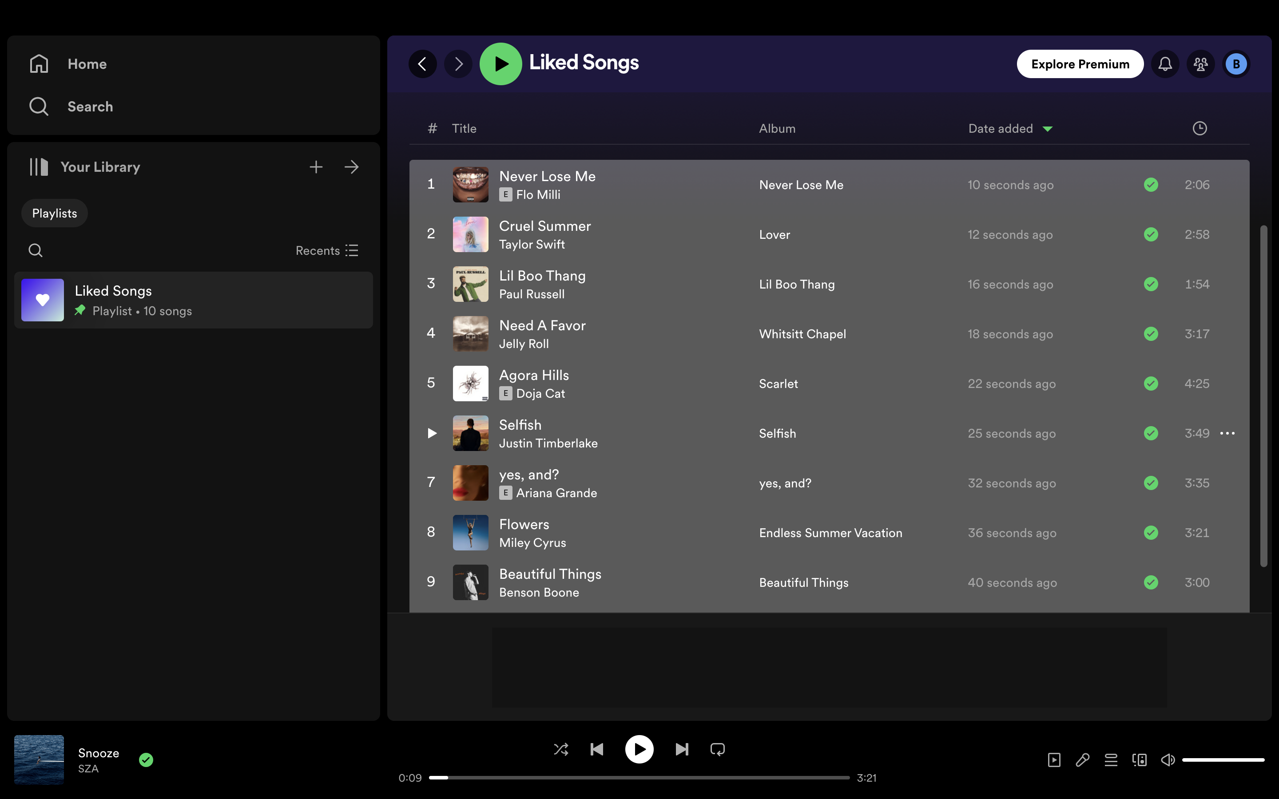Viewport: 1279px width, 799px height.
Task: Select Ariana Grande artist name
Action: pos(556,493)
